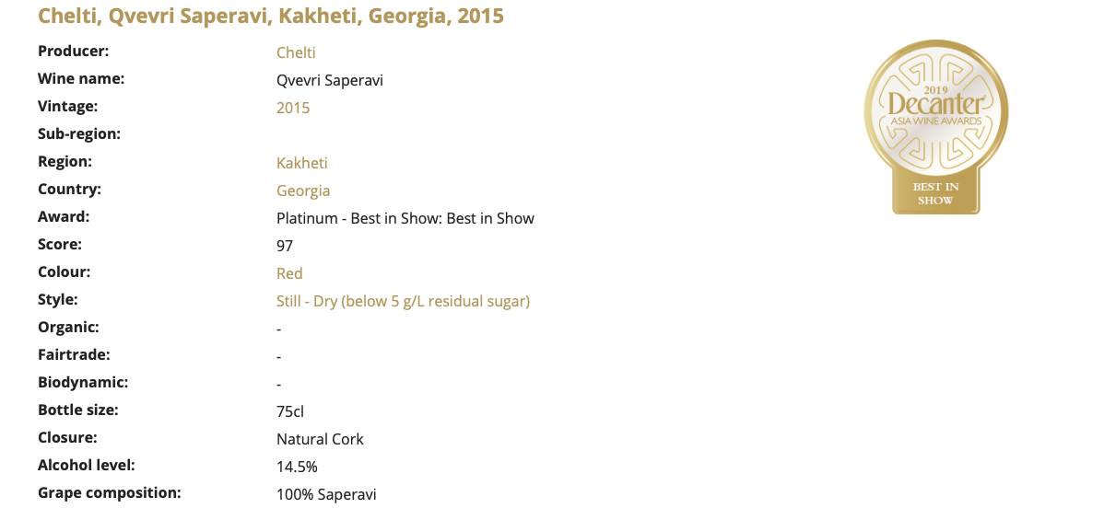The height and width of the screenshot is (508, 1104).
Task: Click the wine title heading
Action: pos(271,16)
